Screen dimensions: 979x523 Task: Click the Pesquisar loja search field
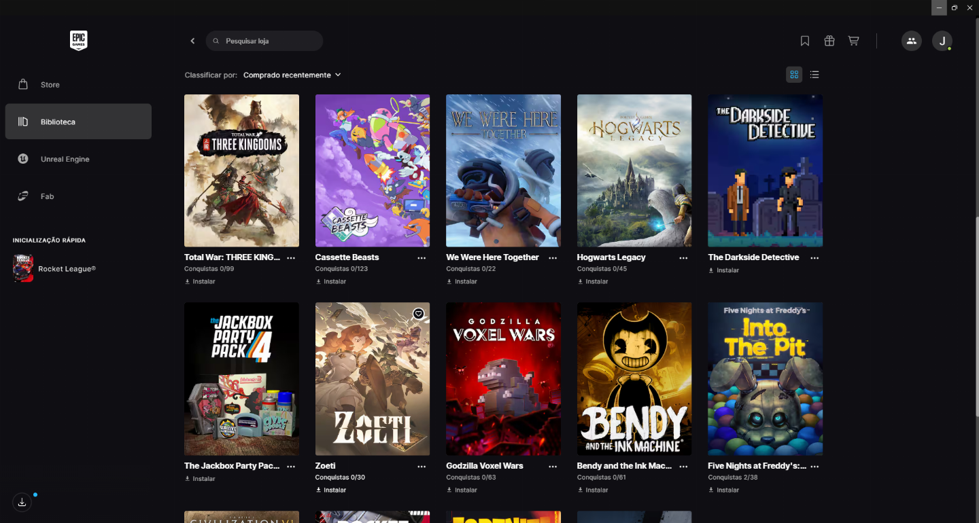click(x=264, y=41)
